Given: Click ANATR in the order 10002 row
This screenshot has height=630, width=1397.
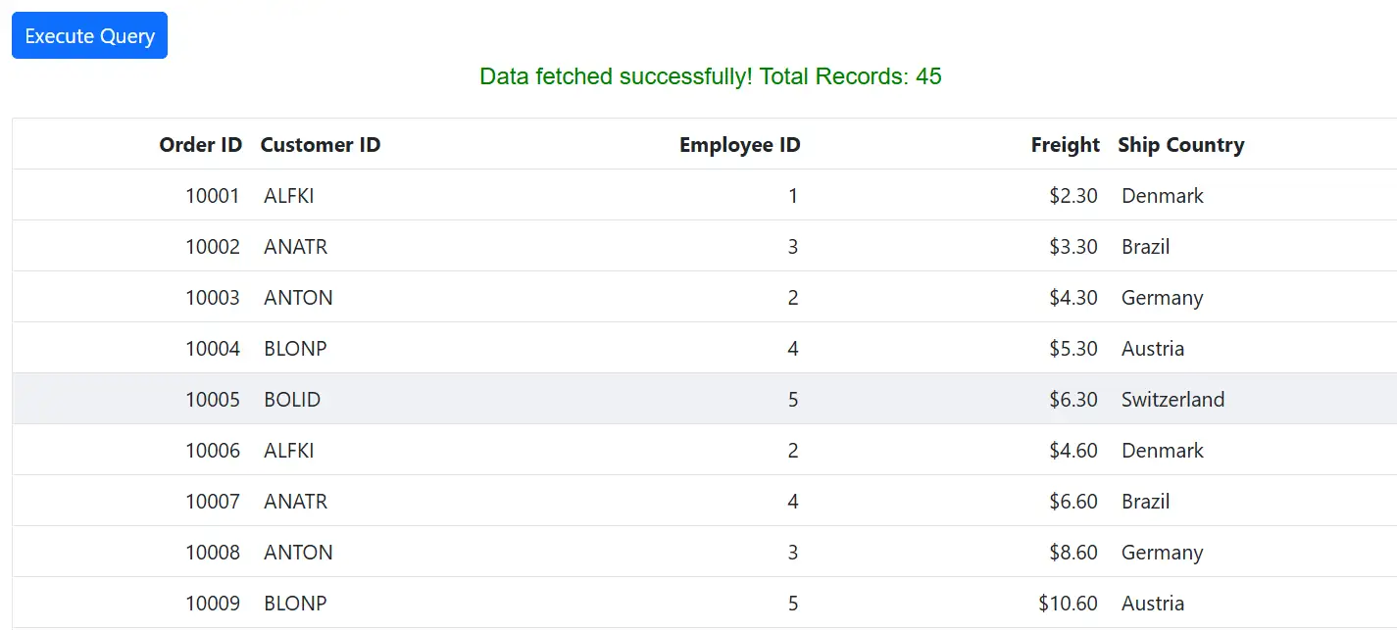Looking at the screenshot, I should [296, 247].
